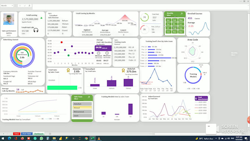Toggle Feb in the Monthly Slicer
Image resolution: width=250 pixels, height=141 pixels.
175,20
